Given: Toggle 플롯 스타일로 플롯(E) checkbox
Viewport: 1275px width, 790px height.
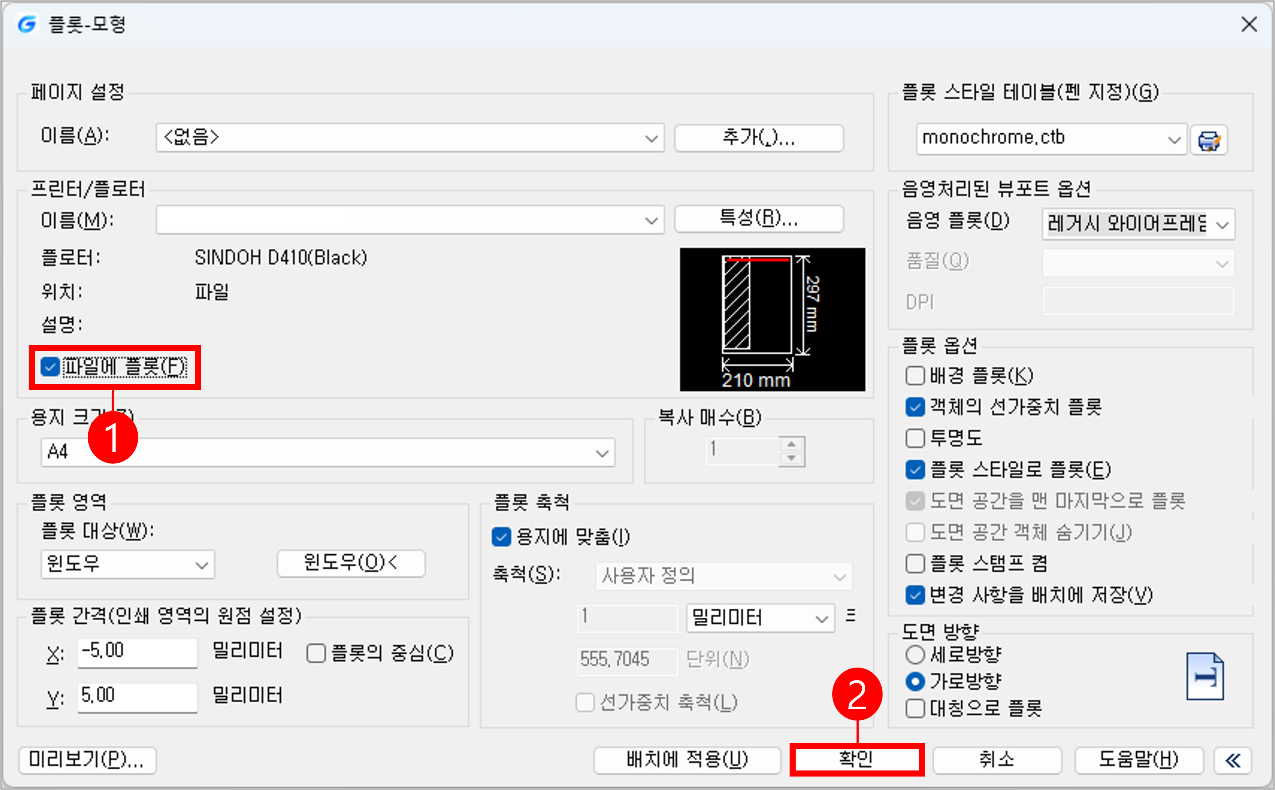Looking at the screenshot, I should [915, 469].
